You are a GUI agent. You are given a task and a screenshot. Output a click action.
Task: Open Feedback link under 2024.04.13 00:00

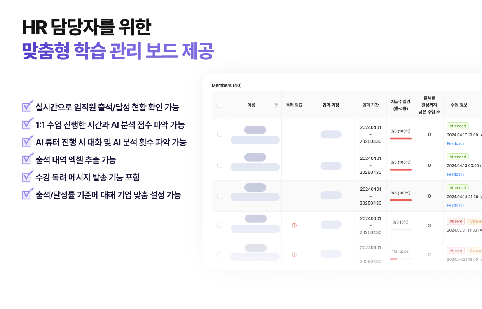click(456, 174)
